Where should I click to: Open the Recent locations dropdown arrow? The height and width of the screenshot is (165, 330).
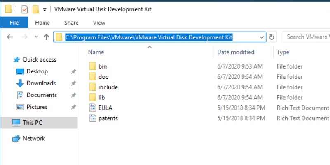[36, 37]
